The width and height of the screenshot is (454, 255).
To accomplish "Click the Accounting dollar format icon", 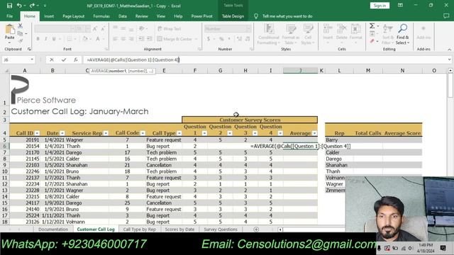I will point(209,39).
